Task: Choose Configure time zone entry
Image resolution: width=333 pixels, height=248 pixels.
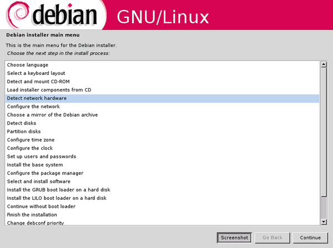Action: pyautogui.click(x=162, y=140)
